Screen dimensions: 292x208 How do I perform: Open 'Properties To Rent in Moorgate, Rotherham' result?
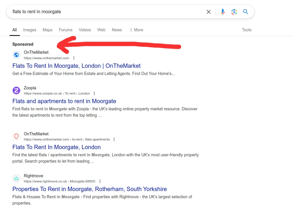(89, 189)
